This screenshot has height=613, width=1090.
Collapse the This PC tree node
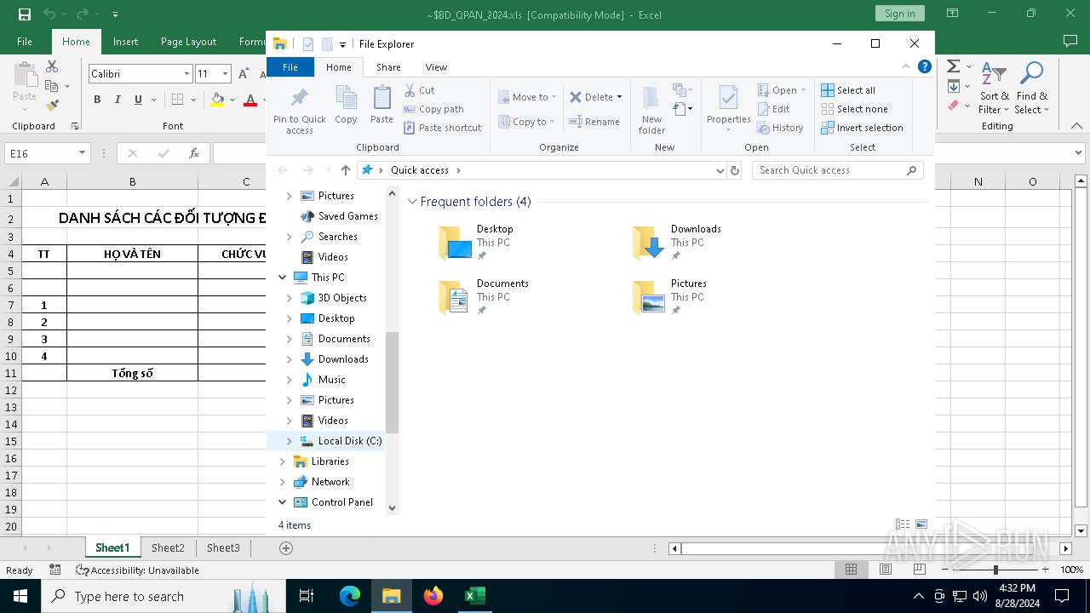[282, 278]
